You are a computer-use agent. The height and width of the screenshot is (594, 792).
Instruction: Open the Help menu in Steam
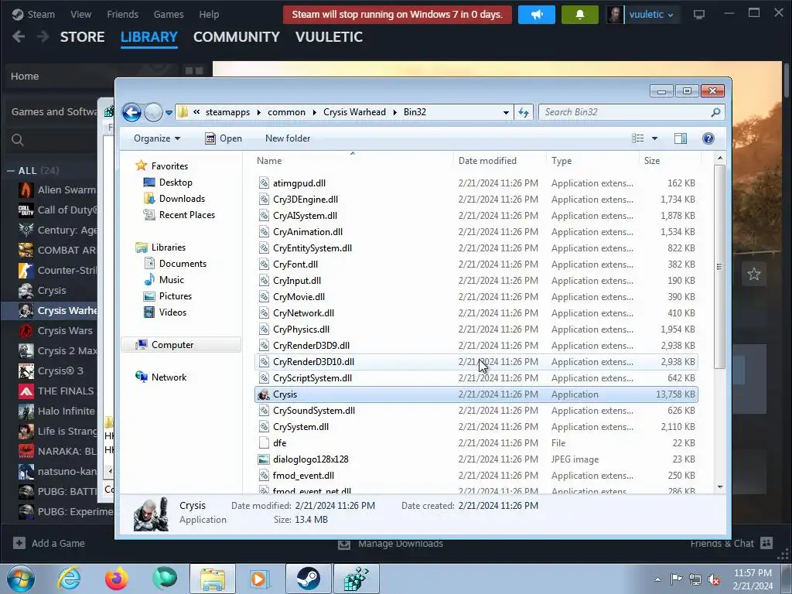tap(209, 15)
